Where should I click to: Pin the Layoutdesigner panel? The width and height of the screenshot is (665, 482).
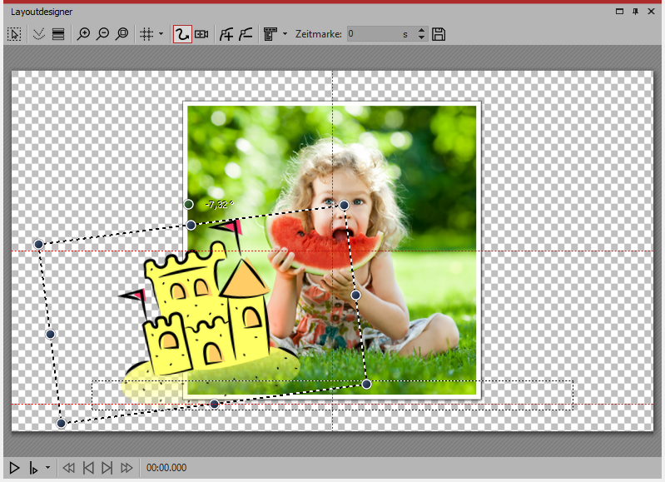coord(635,12)
